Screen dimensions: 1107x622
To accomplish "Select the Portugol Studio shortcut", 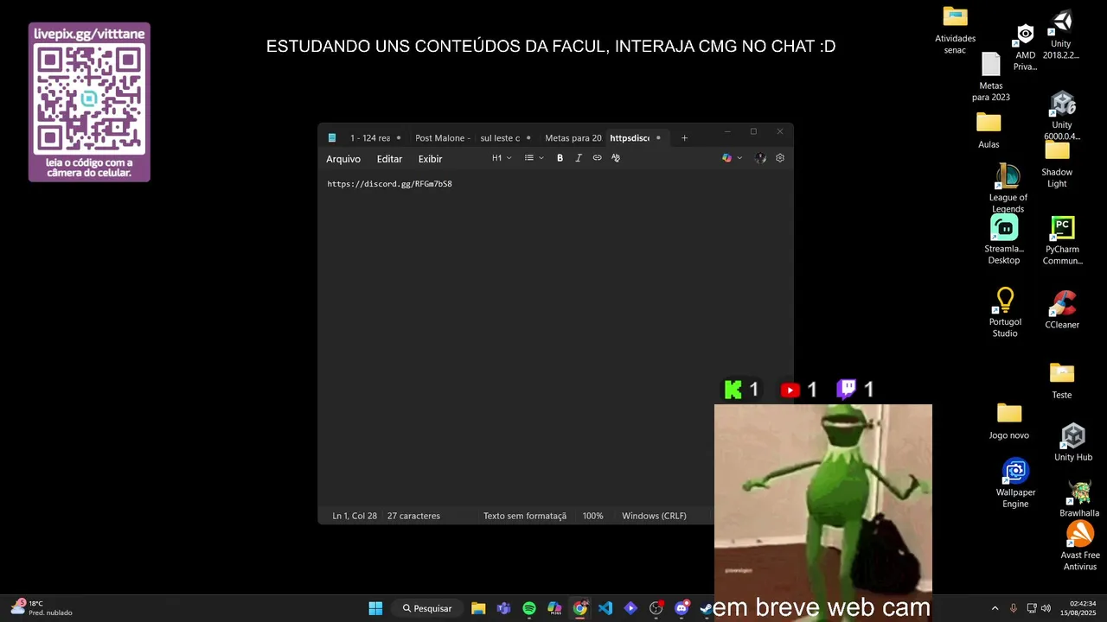I will pyautogui.click(x=1005, y=313).
